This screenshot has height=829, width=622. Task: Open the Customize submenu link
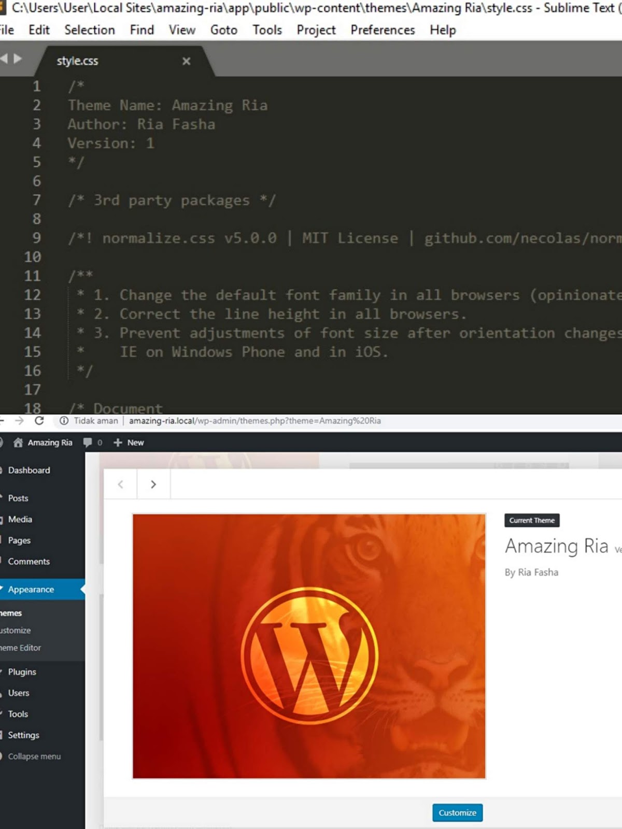pyautogui.click(x=16, y=631)
